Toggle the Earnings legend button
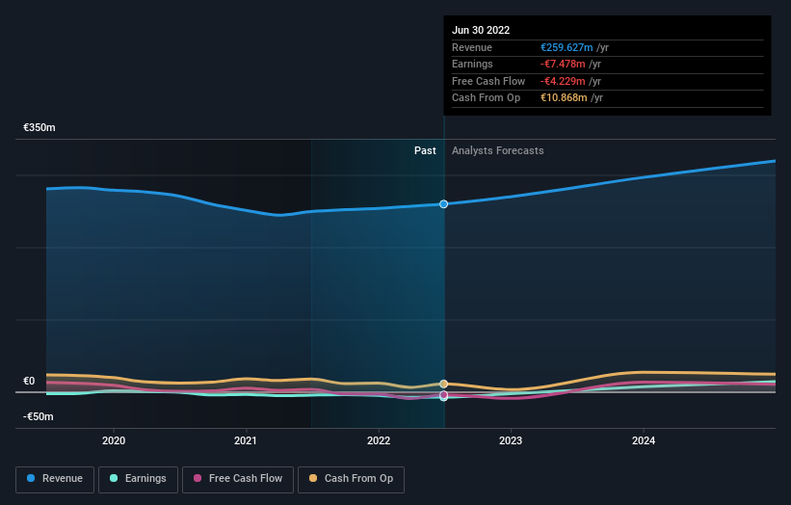791x505 pixels. tap(138, 479)
